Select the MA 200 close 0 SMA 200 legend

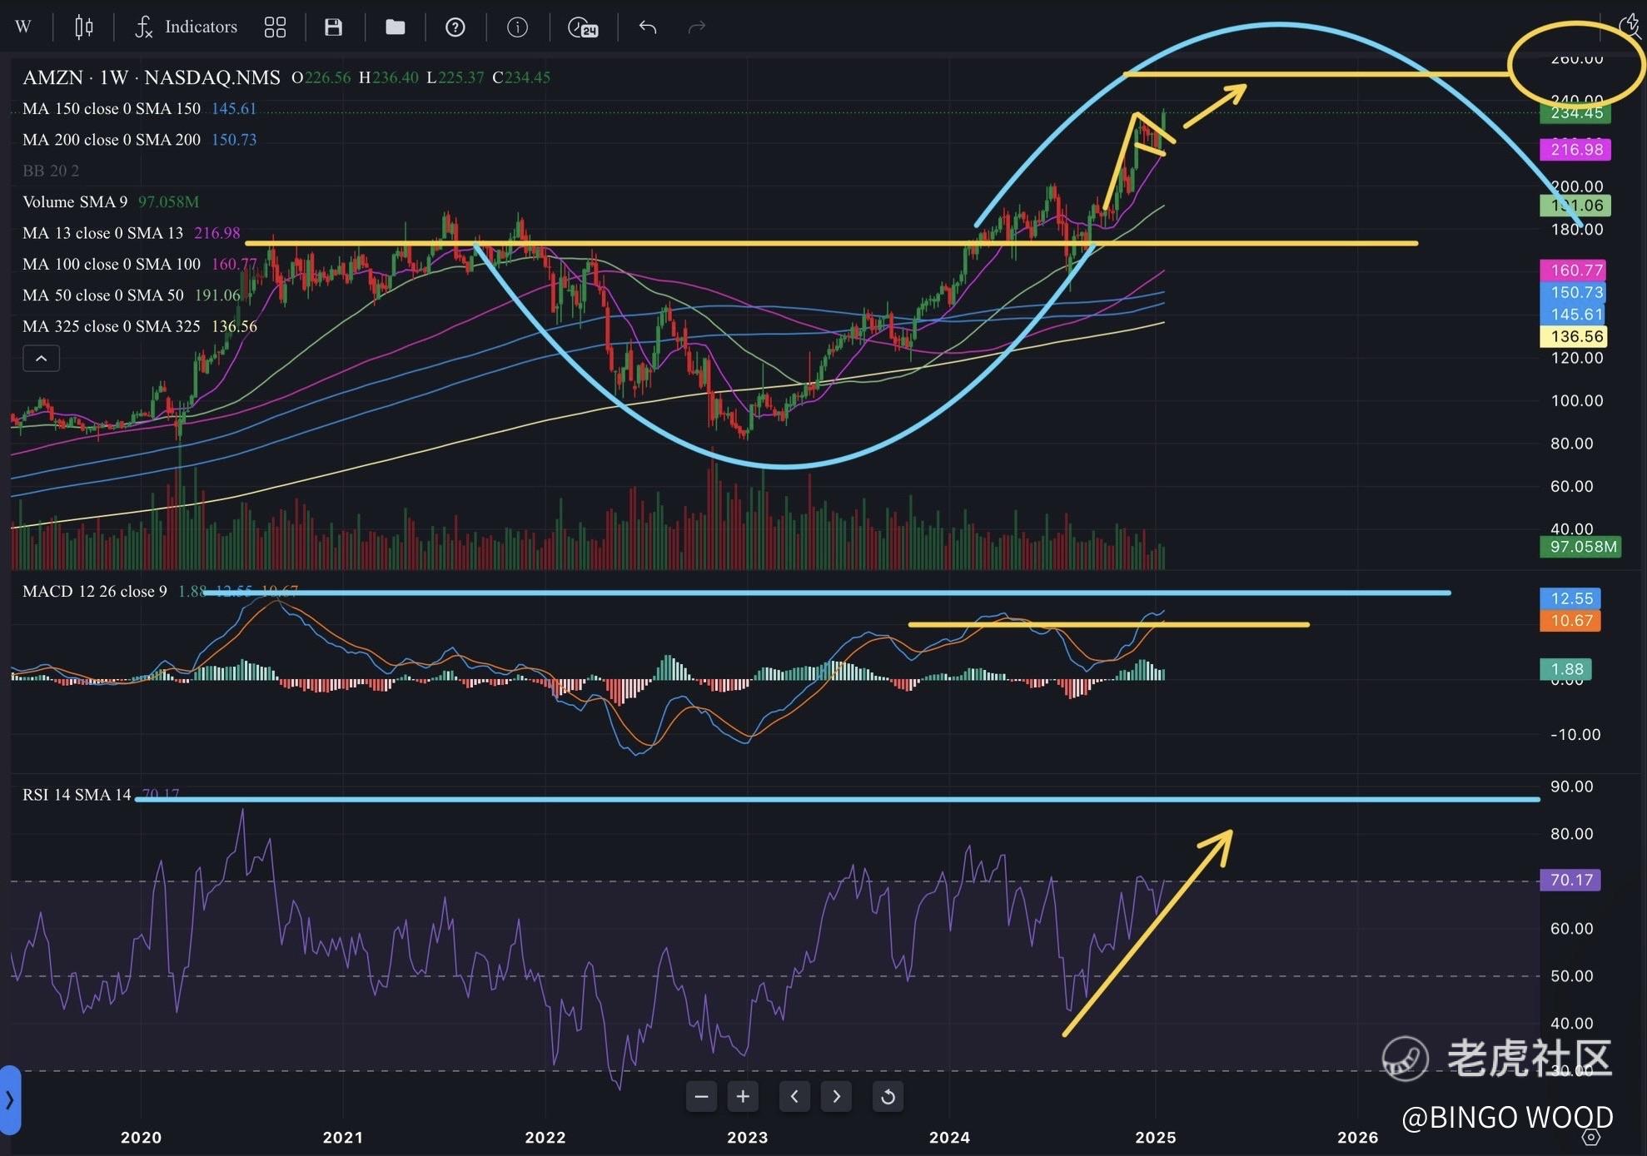tap(112, 140)
